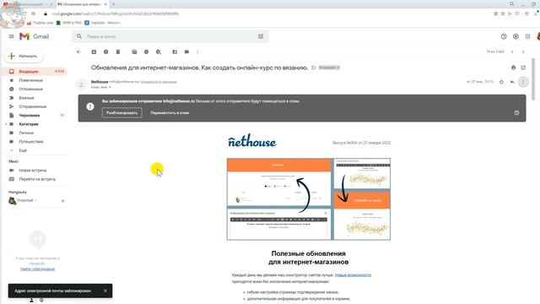
Task: Print the whole email conversation
Action: (514, 68)
